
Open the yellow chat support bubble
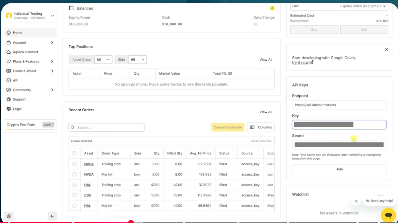tap(388, 215)
